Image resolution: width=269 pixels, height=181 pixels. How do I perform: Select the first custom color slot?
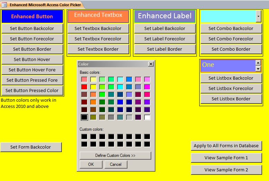(x=84, y=137)
